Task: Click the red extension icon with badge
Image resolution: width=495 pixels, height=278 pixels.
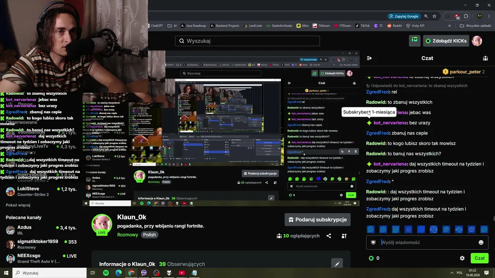Action: point(457,17)
